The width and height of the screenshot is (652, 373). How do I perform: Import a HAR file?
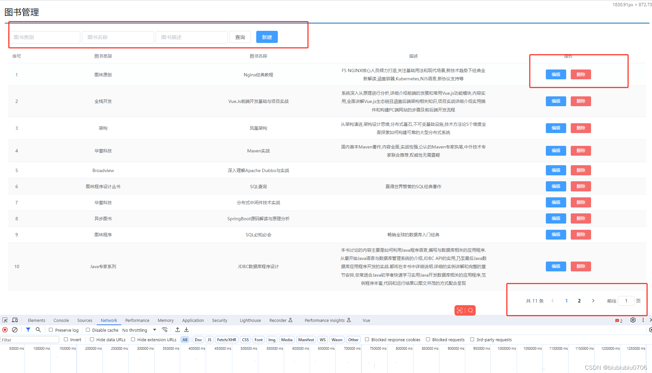click(x=177, y=330)
